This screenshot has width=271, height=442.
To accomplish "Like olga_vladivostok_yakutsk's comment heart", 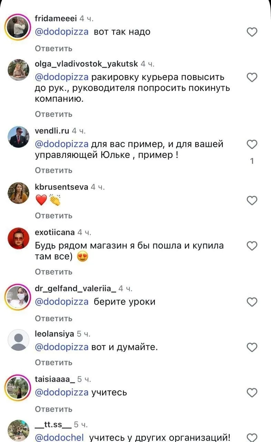I will coord(252,78).
